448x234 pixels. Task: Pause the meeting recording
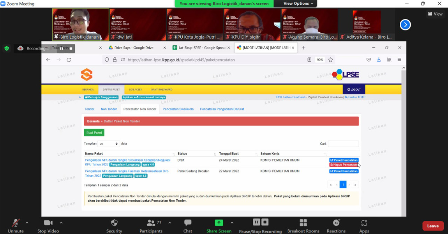pos(256,222)
